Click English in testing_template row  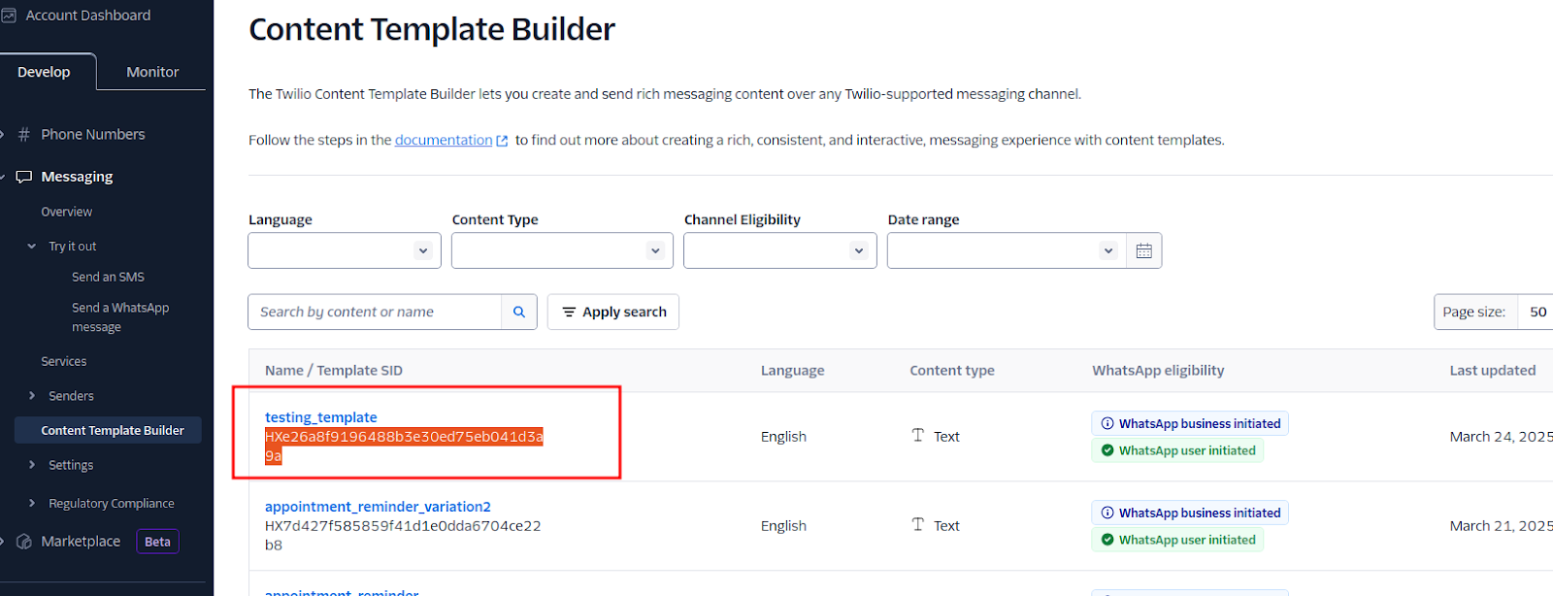(x=783, y=437)
